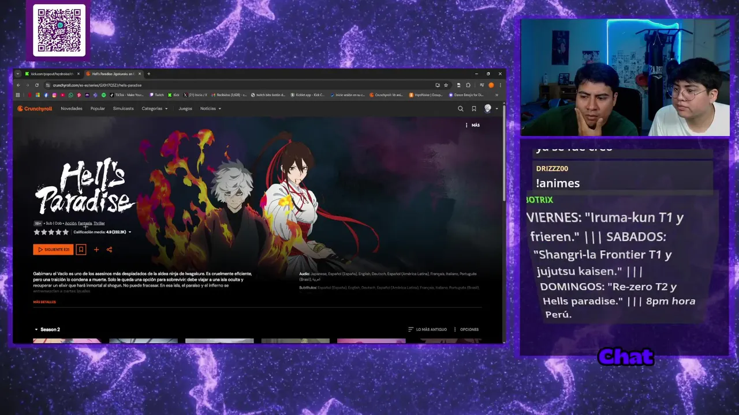Image resolution: width=739 pixels, height=415 pixels.
Task: Change sorting LO MÁS ANTIGUO
Action: [x=428, y=330]
